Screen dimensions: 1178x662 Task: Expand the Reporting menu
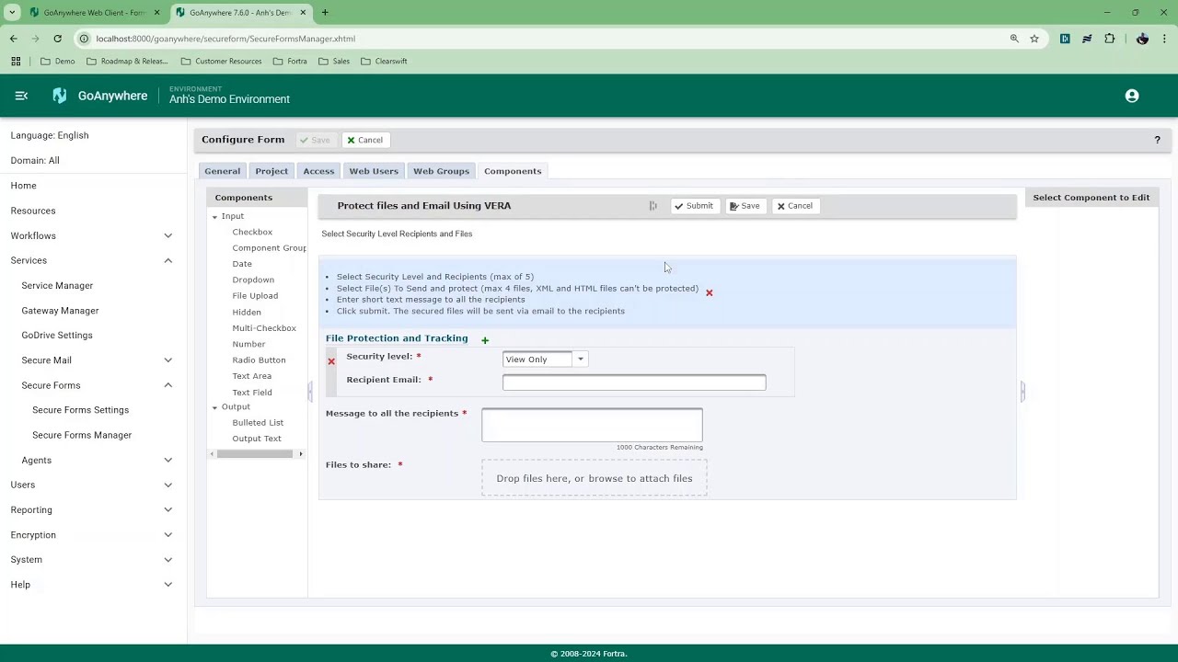[167, 509]
